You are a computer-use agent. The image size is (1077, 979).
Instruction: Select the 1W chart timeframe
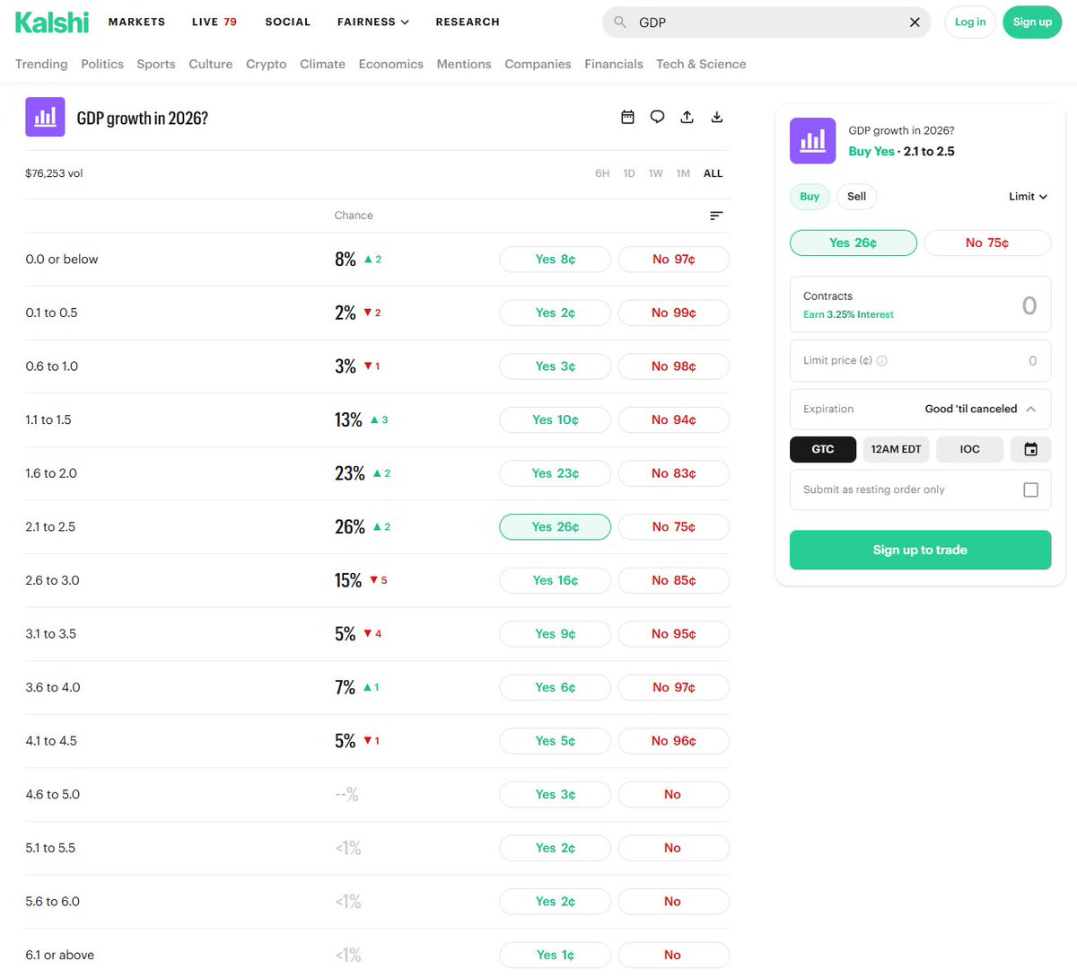pos(655,173)
